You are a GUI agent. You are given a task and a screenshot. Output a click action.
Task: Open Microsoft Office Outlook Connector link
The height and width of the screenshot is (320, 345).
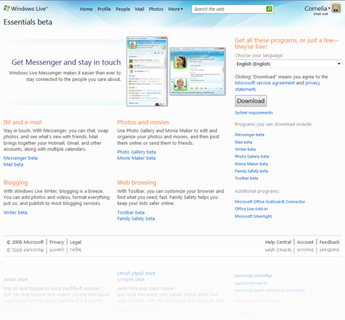tap(270, 201)
